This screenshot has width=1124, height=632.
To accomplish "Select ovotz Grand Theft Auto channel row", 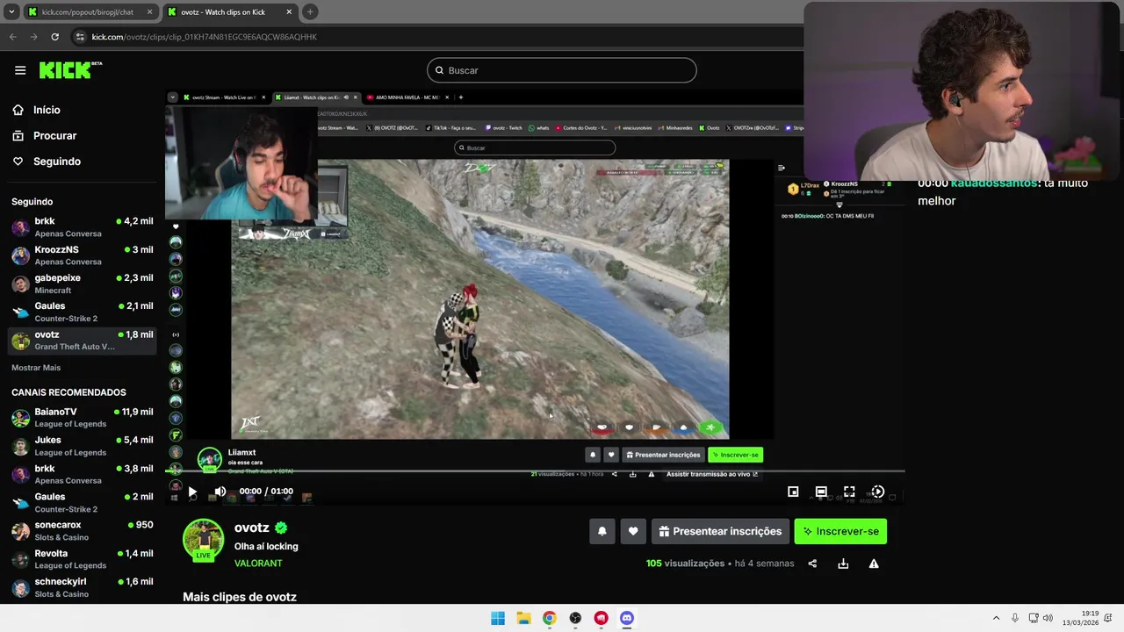I will coord(82,340).
